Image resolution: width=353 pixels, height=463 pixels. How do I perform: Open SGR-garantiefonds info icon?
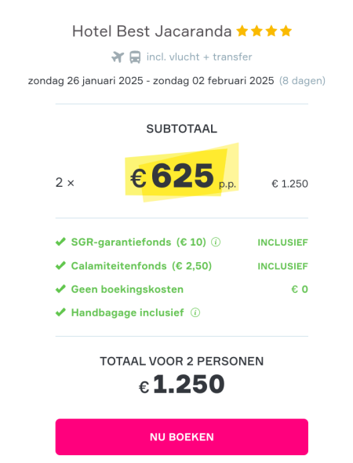pos(216,242)
